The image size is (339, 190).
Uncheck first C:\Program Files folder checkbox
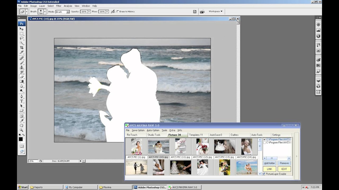point(264,139)
